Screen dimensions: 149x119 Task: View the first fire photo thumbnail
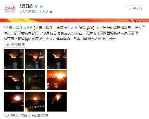tap(14, 59)
